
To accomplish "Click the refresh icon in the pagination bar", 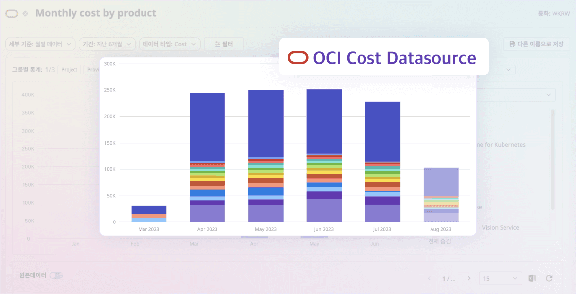I will 549,278.
